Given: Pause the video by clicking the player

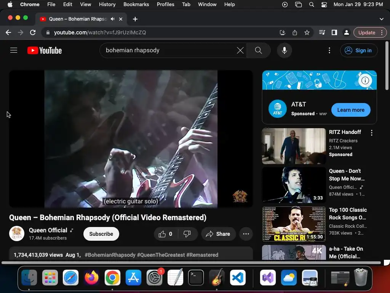Looking at the screenshot, I should pyautogui.click(x=131, y=139).
